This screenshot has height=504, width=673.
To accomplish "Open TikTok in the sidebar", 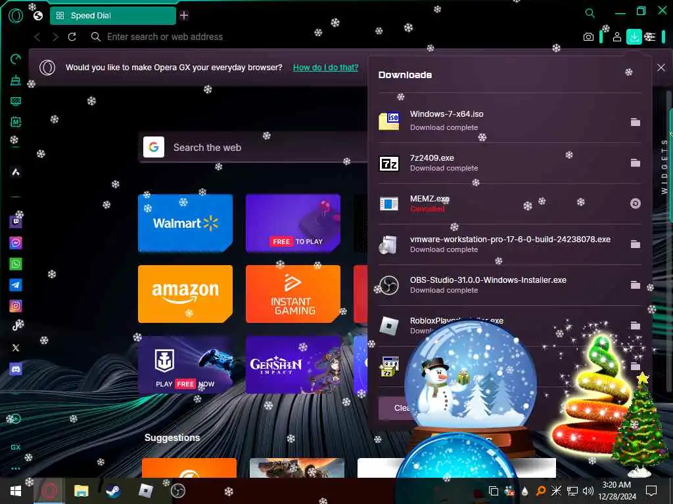I will (16, 327).
